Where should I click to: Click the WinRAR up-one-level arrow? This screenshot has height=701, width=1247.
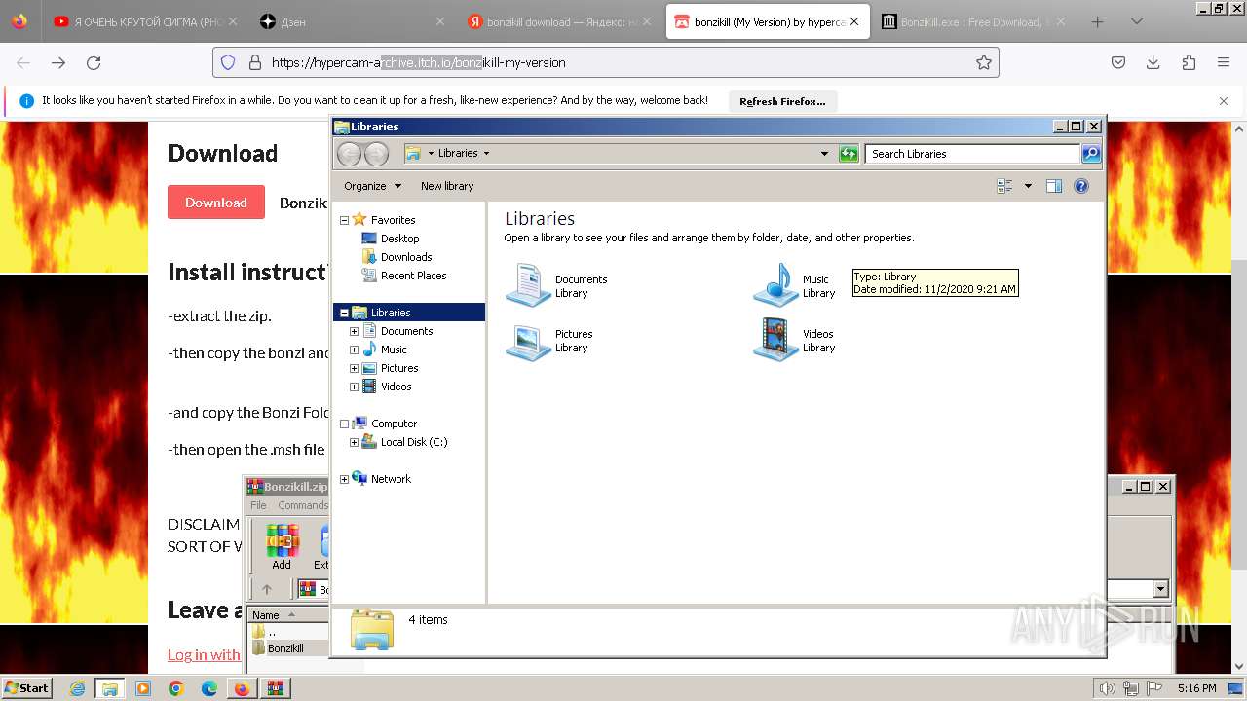point(266,589)
